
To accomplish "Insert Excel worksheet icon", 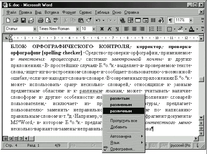I will pyautogui.click(x=145, y=20).
